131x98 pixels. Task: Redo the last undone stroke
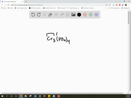(x=39, y=15)
